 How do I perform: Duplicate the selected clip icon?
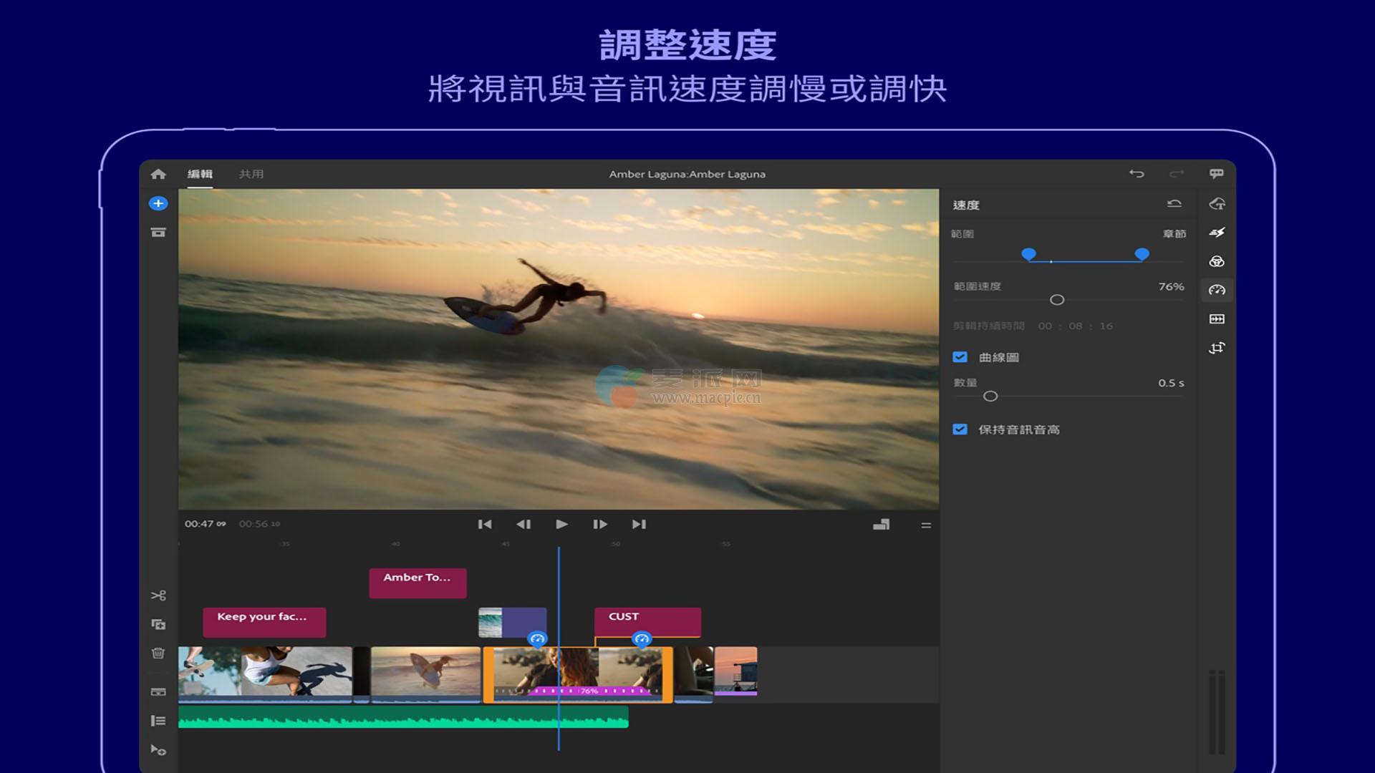tap(158, 624)
